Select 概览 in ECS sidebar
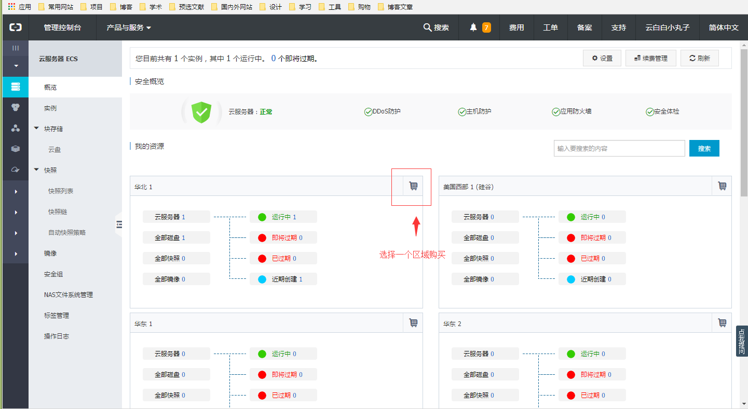The height and width of the screenshot is (409, 748). [x=75, y=87]
